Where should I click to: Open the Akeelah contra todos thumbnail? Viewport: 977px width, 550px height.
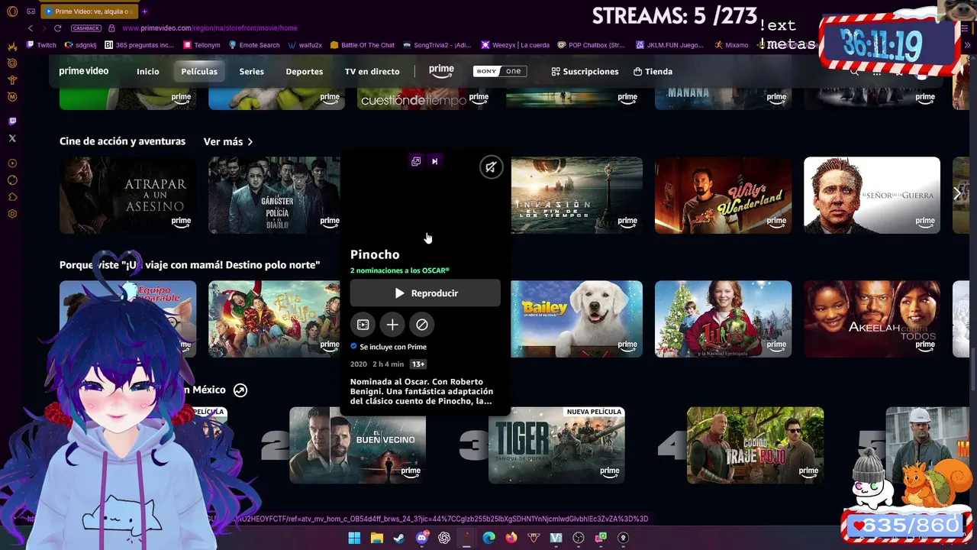pyautogui.click(x=872, y=319)
